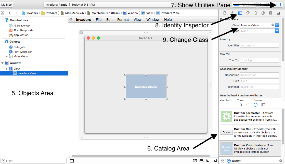The width and height of the screenshot is (285, 164).
Task: Open the Edit menu
Action: pos(109,20)
